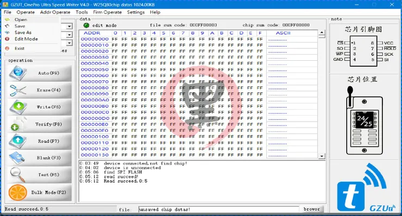Click the ADDR column header

click(92, 33)
